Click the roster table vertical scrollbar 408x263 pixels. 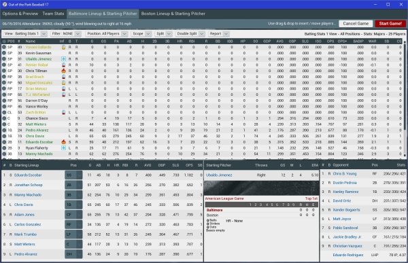(405, 99)
